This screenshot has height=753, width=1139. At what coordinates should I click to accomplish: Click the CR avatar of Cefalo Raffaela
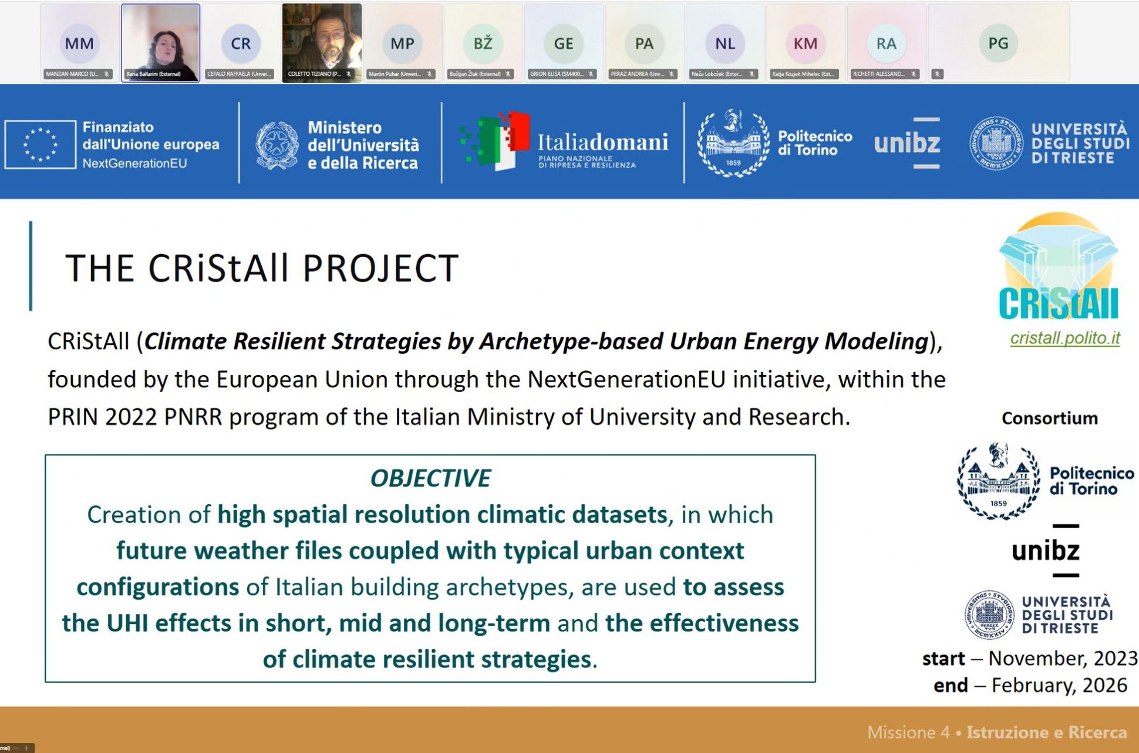coord(241,43)
